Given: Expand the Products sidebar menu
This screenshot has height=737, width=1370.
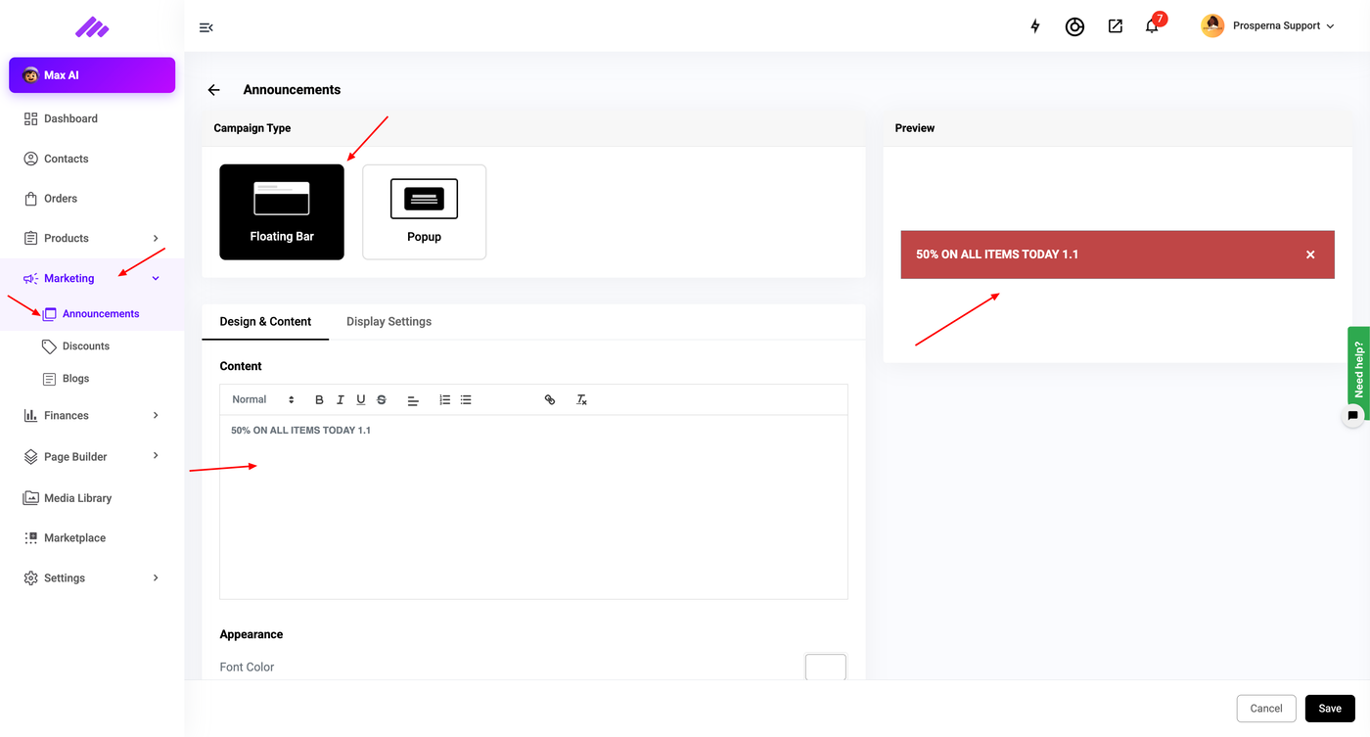Looking at the screenshot, I should coord(92,239).
